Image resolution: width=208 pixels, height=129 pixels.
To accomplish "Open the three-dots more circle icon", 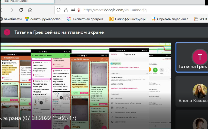I will [x=168, y=70].
